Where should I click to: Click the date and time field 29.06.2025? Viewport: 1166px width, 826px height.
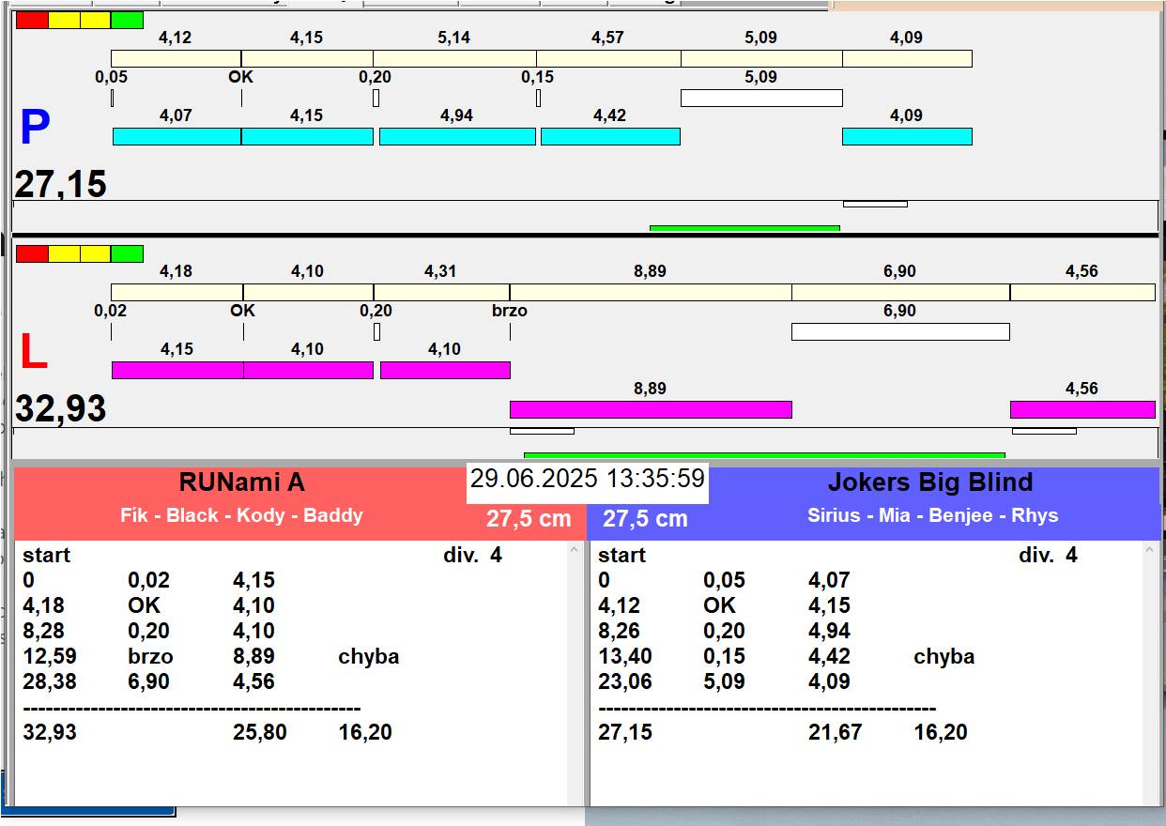pos(587,479)
